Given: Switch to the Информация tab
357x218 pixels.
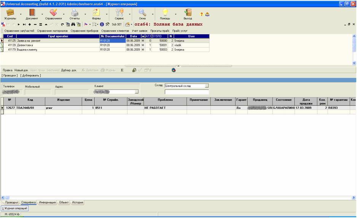Looking at the screenshot, I should click(x=47, y=202).
